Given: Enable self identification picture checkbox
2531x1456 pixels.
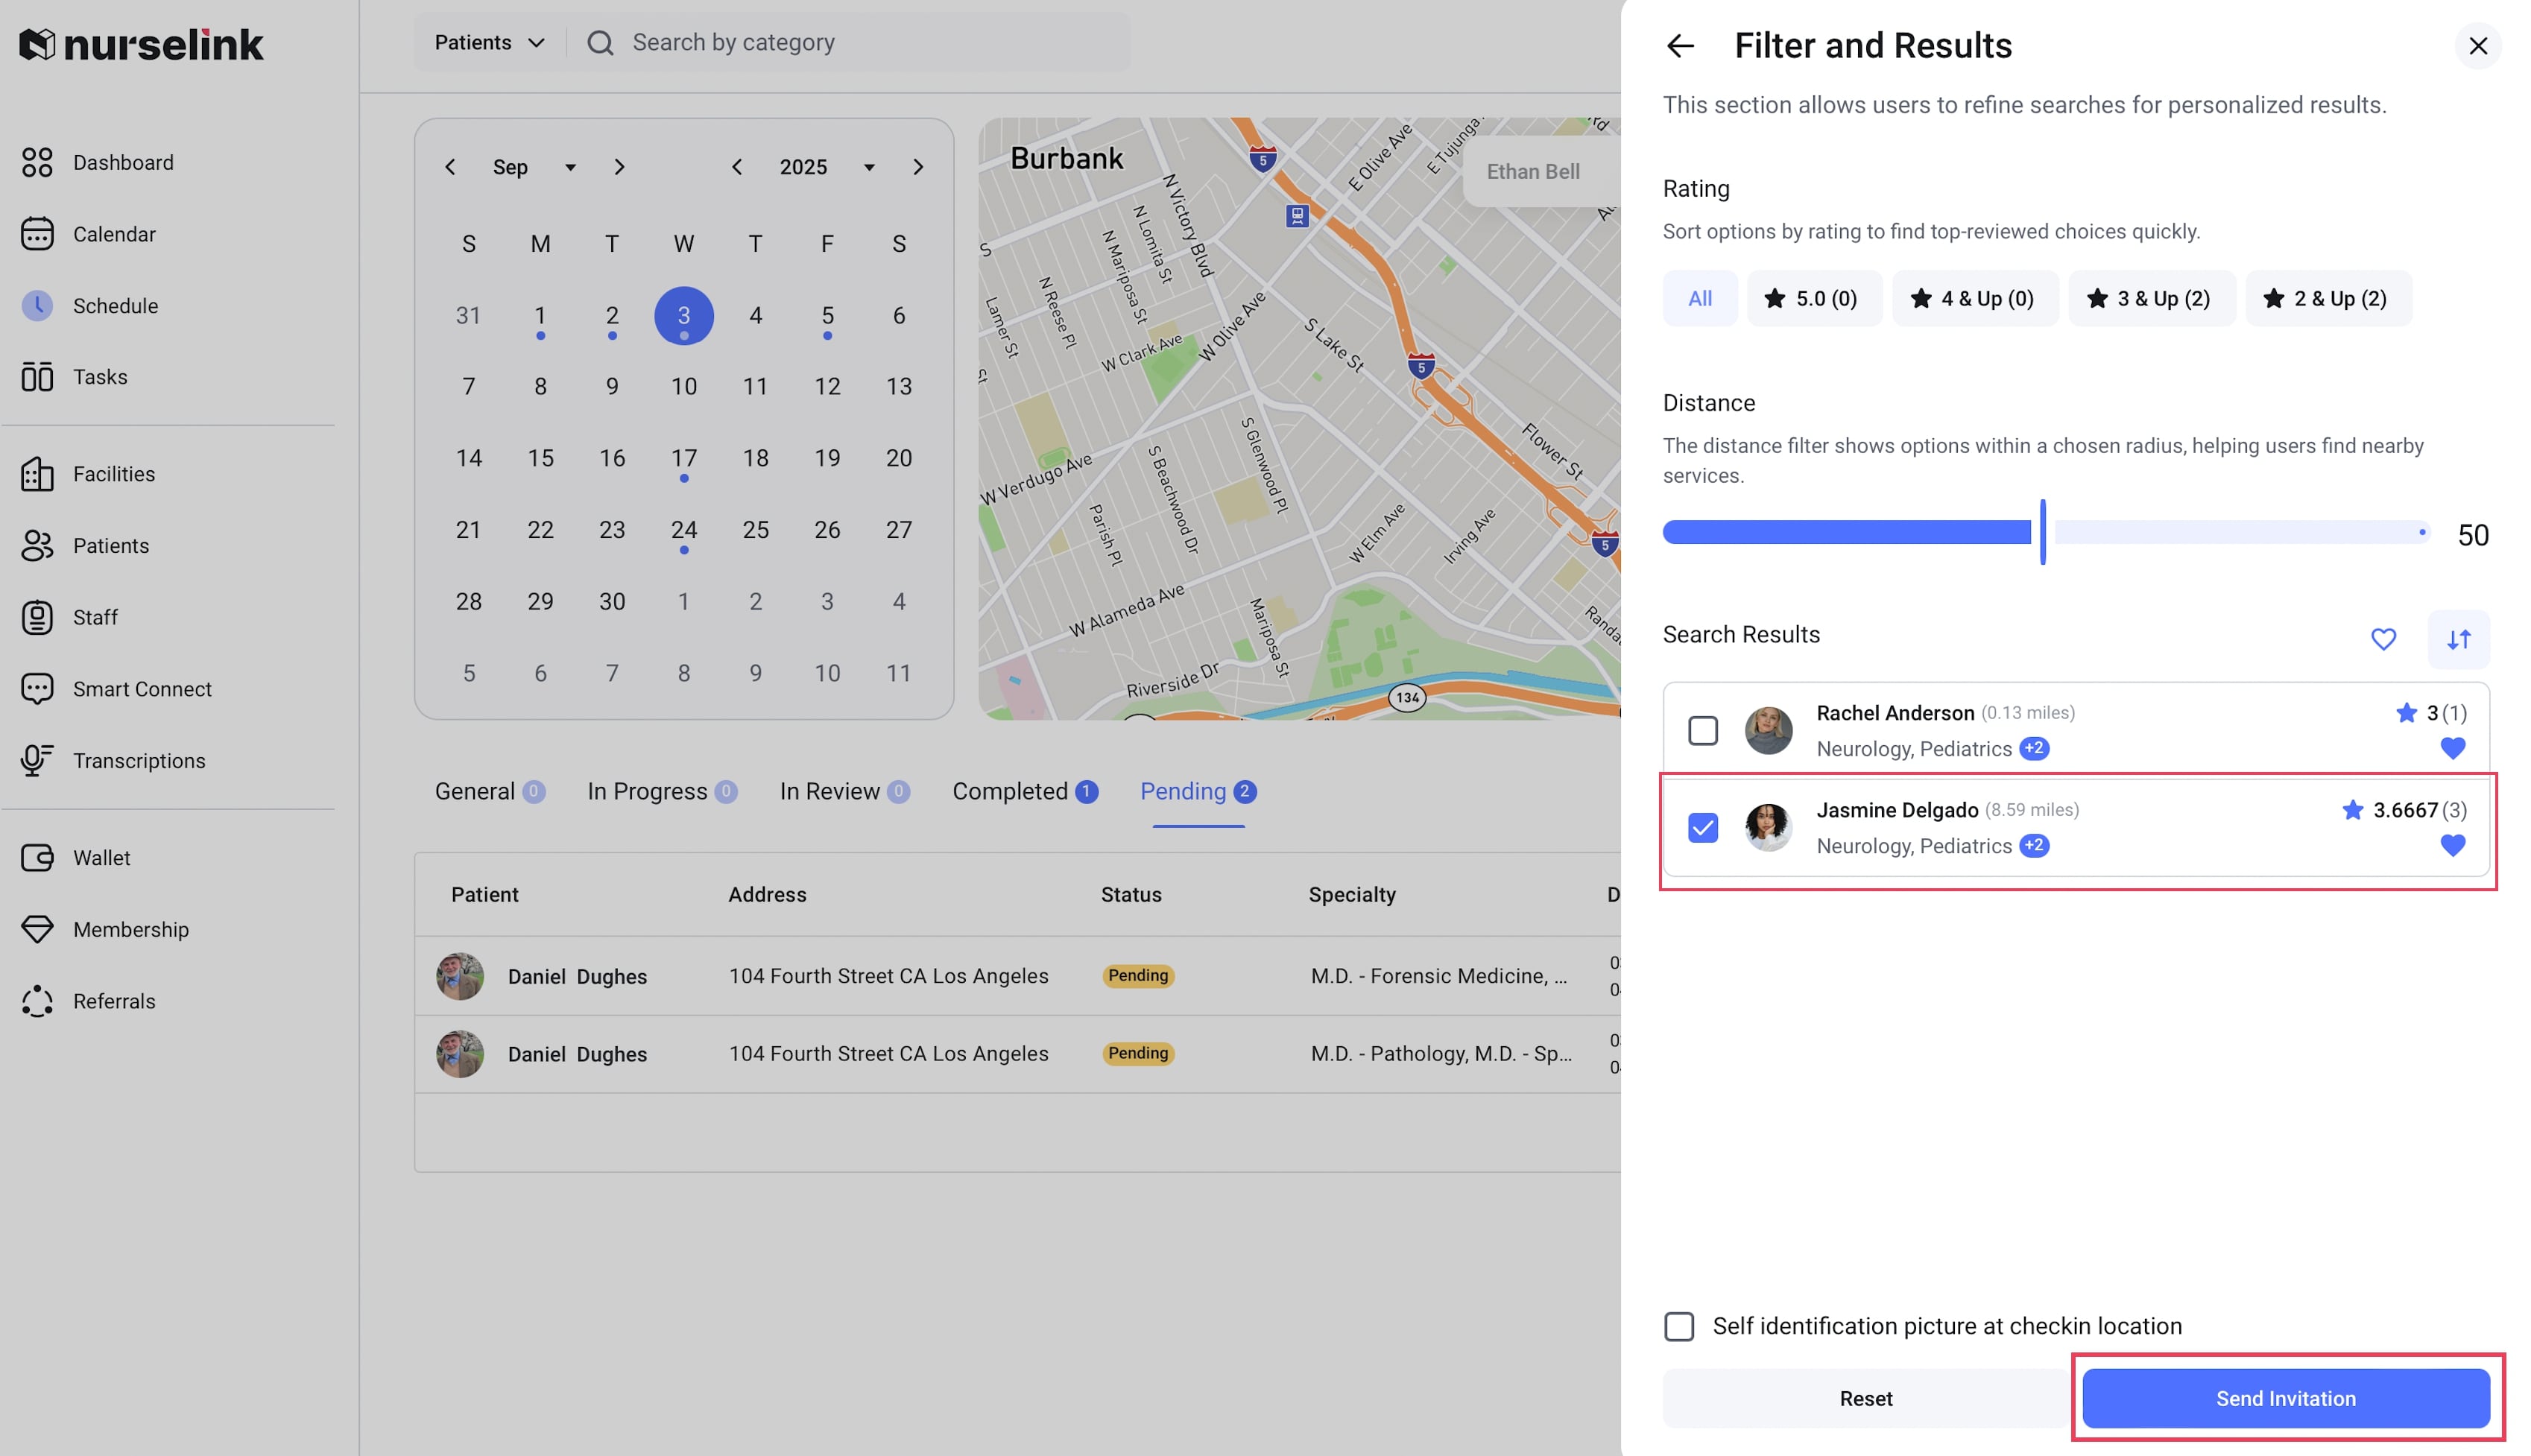Looking at the screenshot, I should point(1679,1326).
